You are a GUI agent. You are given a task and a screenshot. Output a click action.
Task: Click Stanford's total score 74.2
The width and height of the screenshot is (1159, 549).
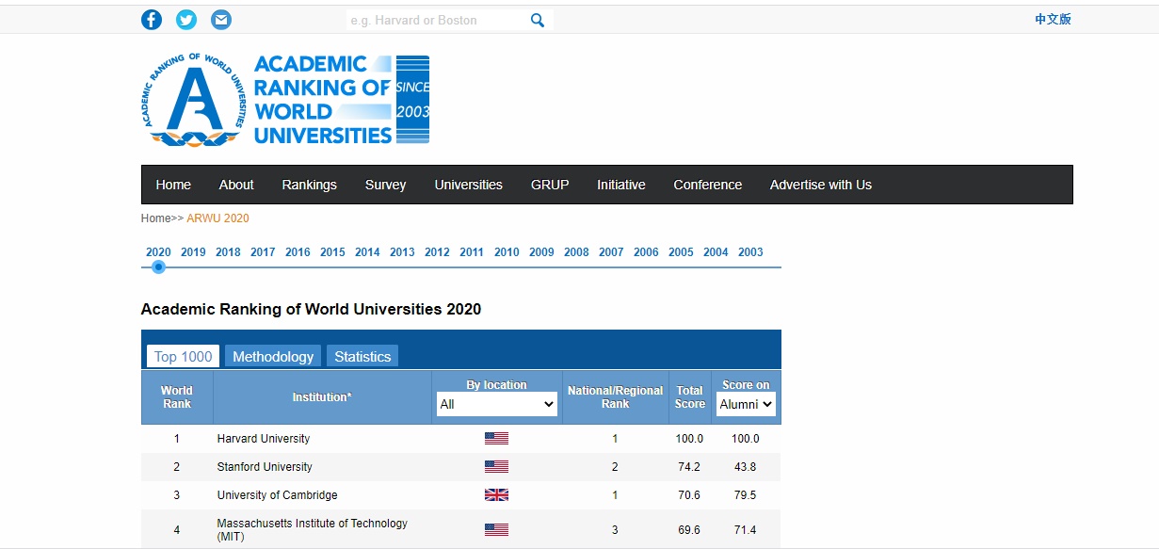pos(689,467)
